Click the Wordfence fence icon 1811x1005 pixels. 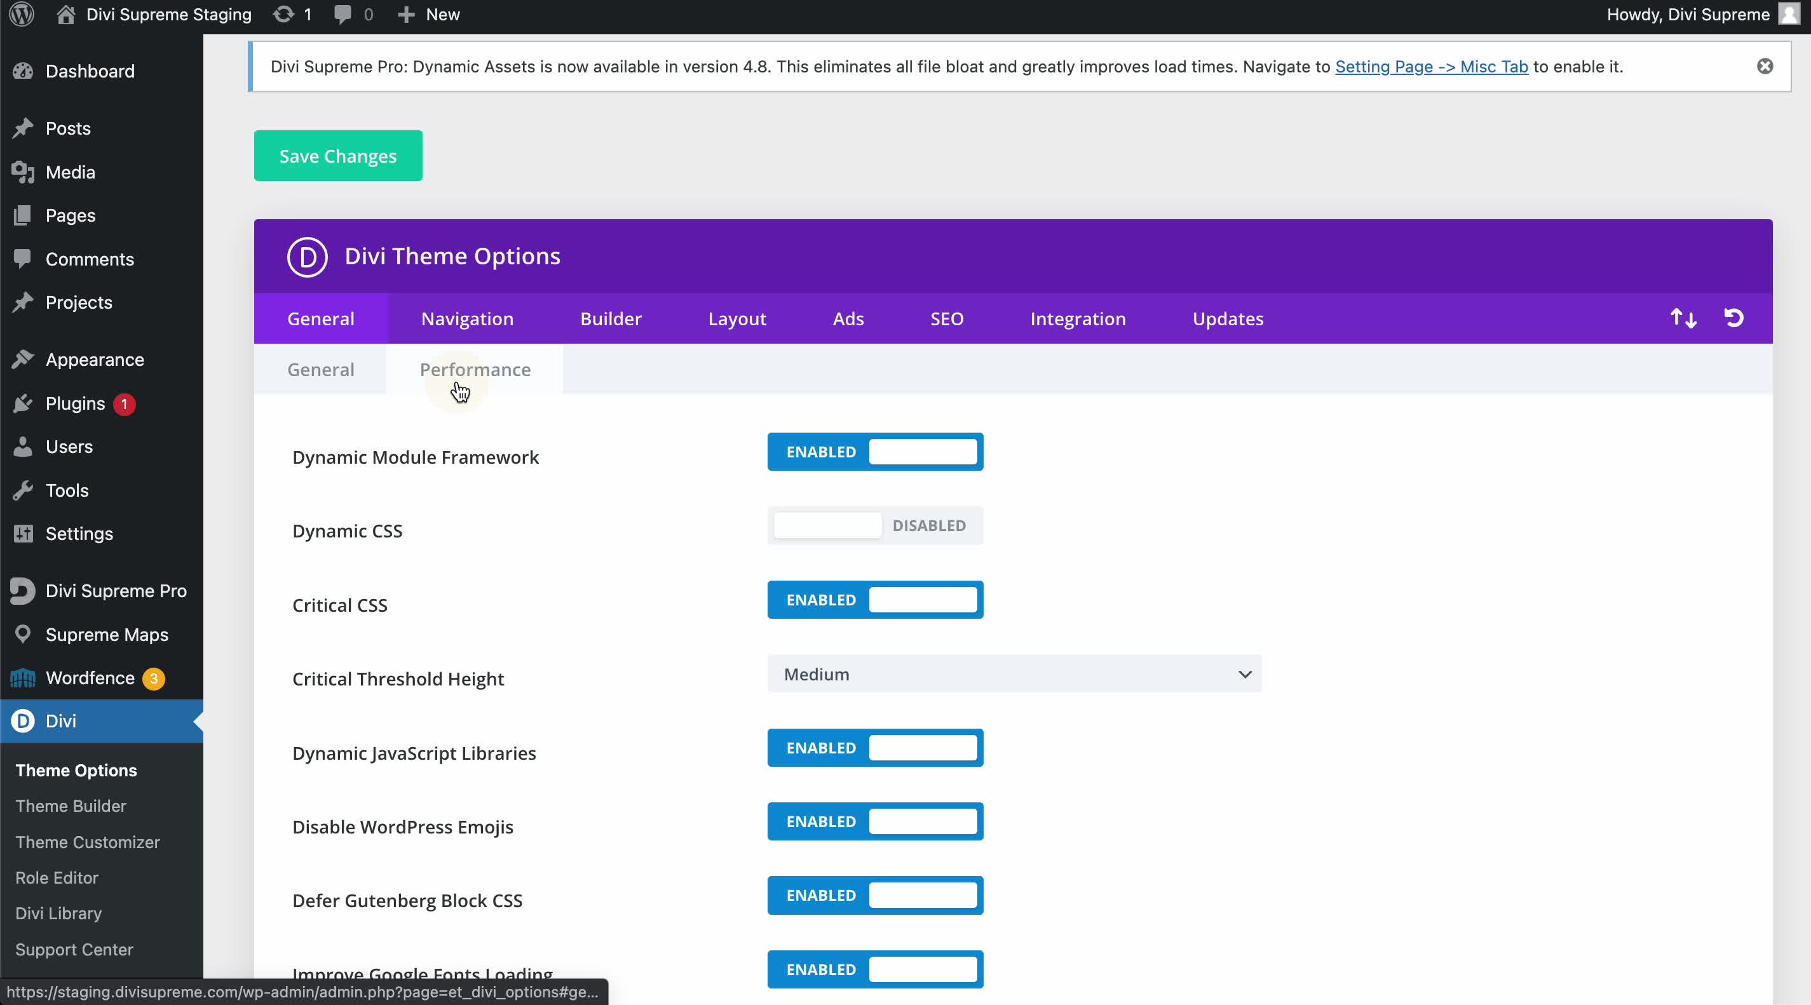pos(24,677)
